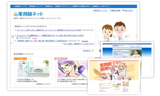This screenshot has width=160, height=96.
Task: Click the pill icon beside 薬剤師ネットとは？
Action: click(94, 11)
